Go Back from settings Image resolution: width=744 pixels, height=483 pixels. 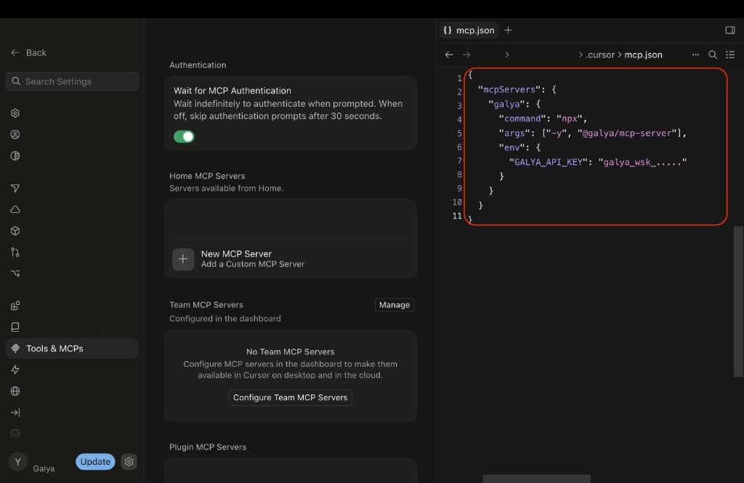coord(28,53)
